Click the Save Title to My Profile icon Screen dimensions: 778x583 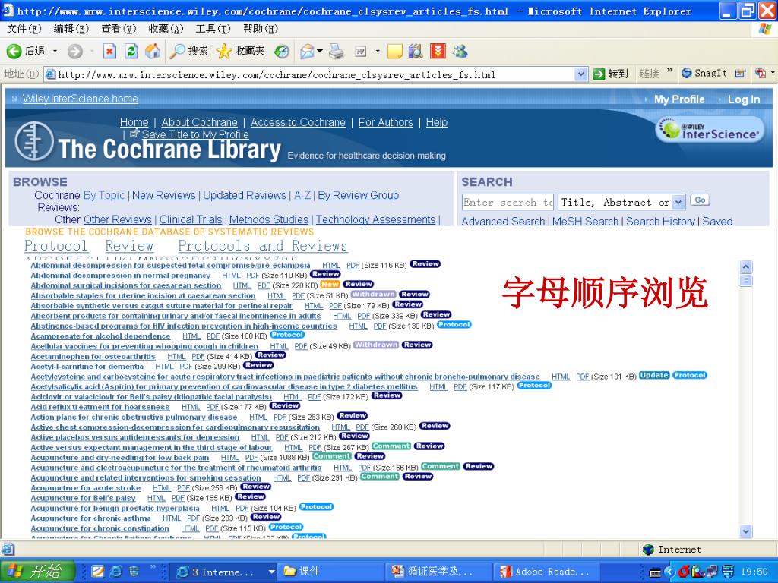[134, 134]
